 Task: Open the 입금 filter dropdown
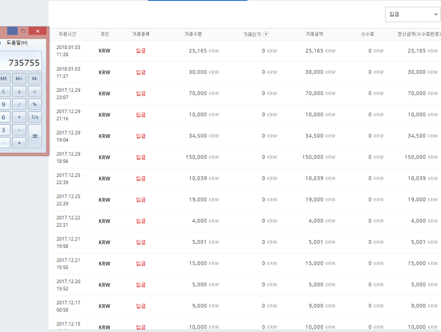point(412,15)
